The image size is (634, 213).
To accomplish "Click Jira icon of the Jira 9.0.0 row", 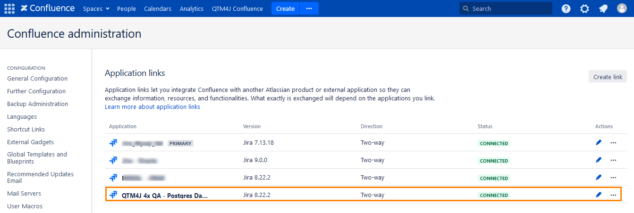I will click(x=113, y=160).
